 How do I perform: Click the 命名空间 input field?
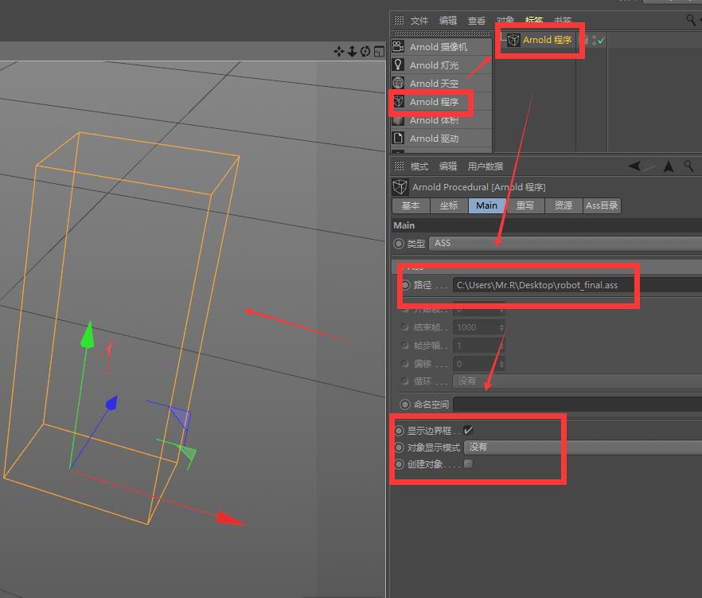(577, 404)
